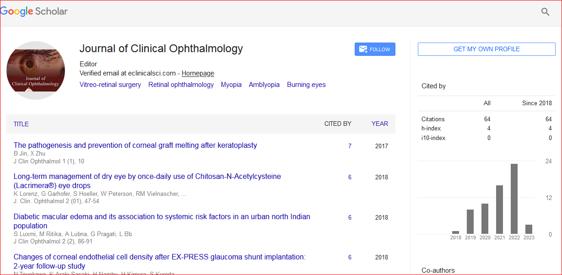Select the Vitreo-retinal surgery topic
This screenshot has width=562, height=275.
pyautogui.click(x=110, y=85)
